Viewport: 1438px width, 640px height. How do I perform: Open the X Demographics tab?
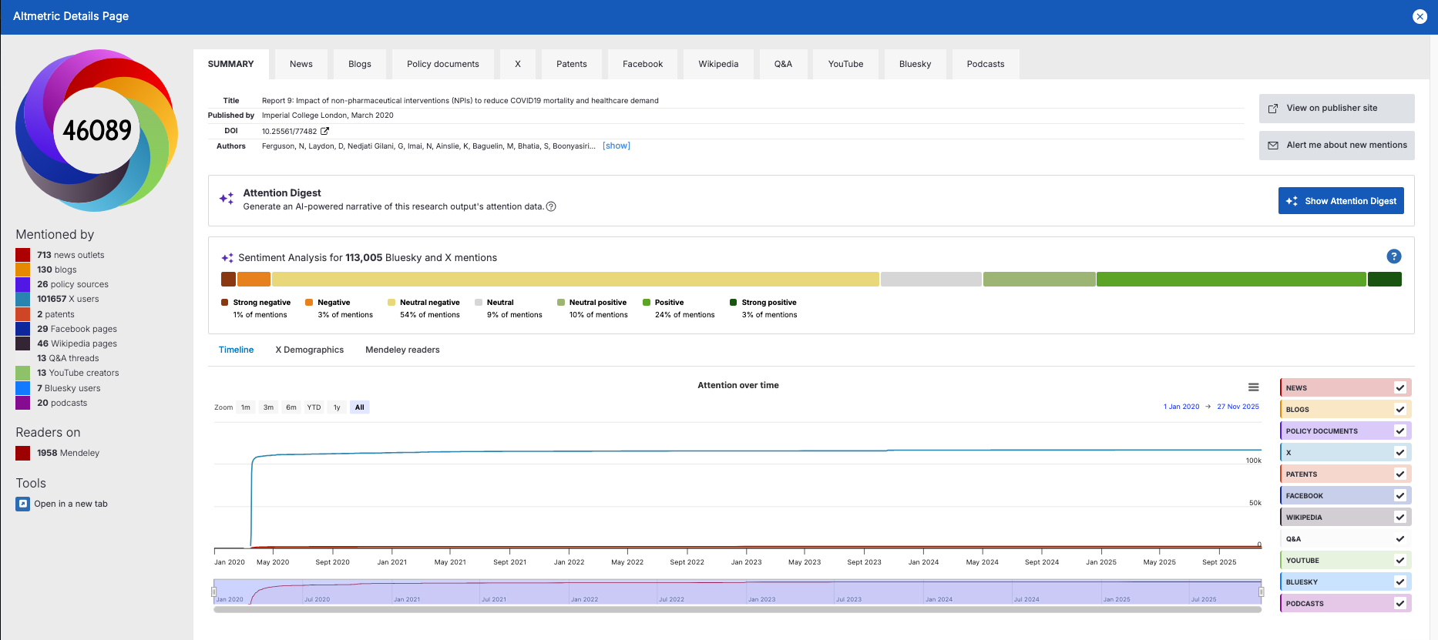point(309,350)
